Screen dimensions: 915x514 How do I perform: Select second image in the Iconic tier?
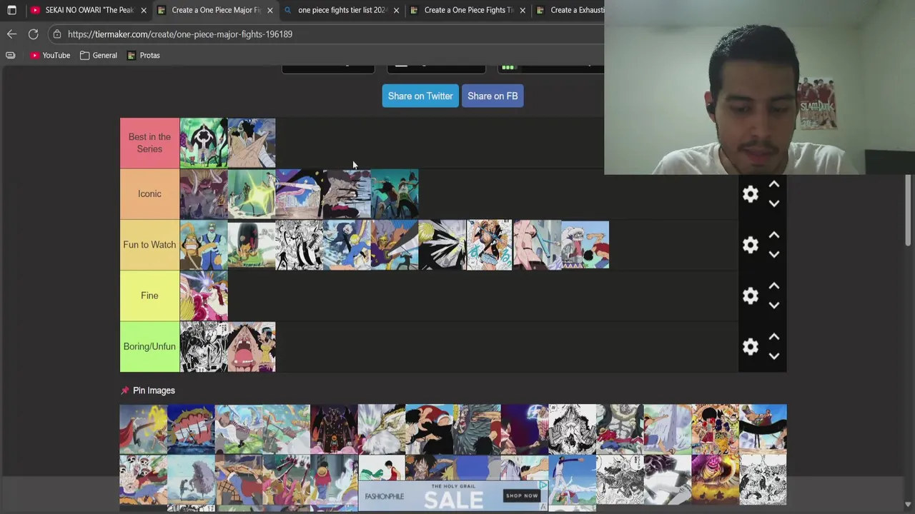[x=252, y=194]
